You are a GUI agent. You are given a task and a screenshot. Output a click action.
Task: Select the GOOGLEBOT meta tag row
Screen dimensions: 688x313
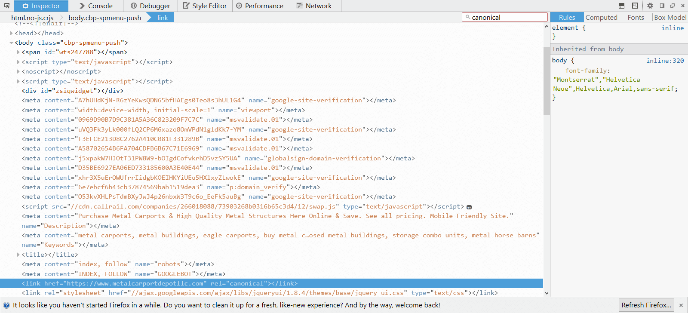[123, 274]
